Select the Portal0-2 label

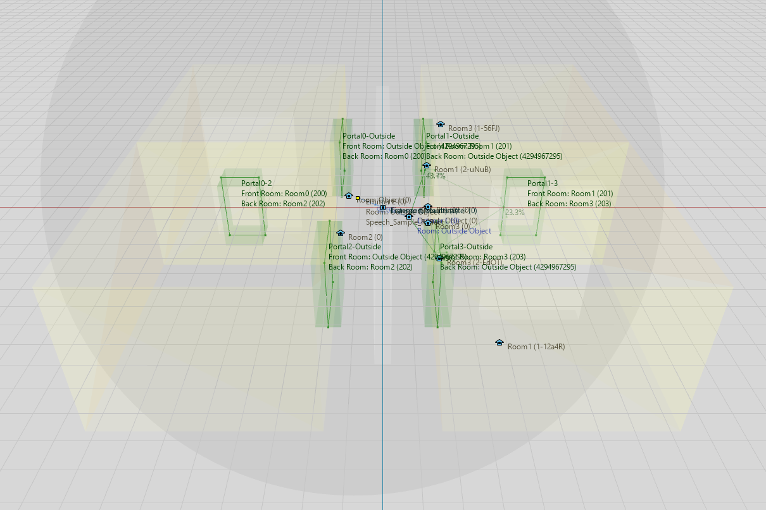click(256, 183)
